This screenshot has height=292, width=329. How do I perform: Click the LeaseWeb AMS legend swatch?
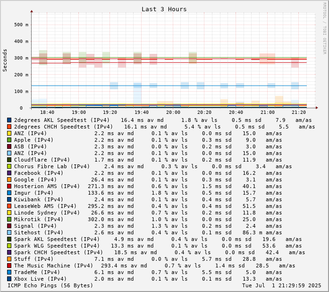tap(9, 206)
